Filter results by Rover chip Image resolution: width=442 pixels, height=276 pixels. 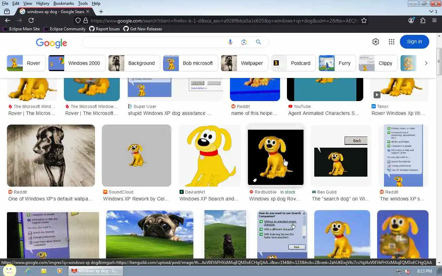tap(26, 63)
